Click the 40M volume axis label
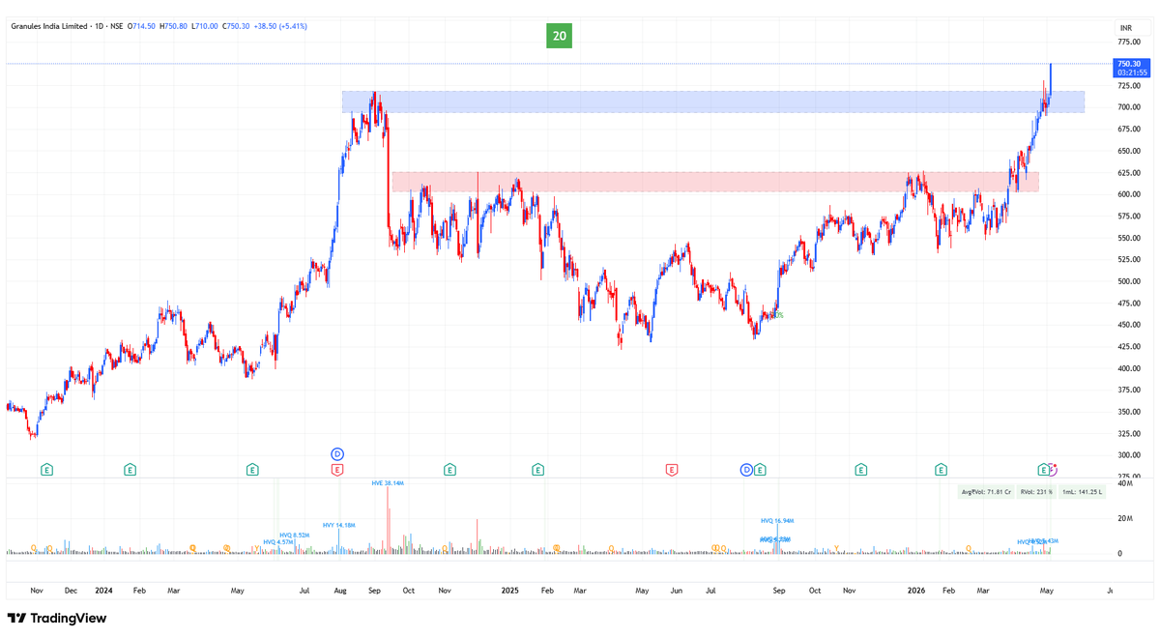The width and height of the screenshot is (1160, 637). click(x=1125, y=483)
